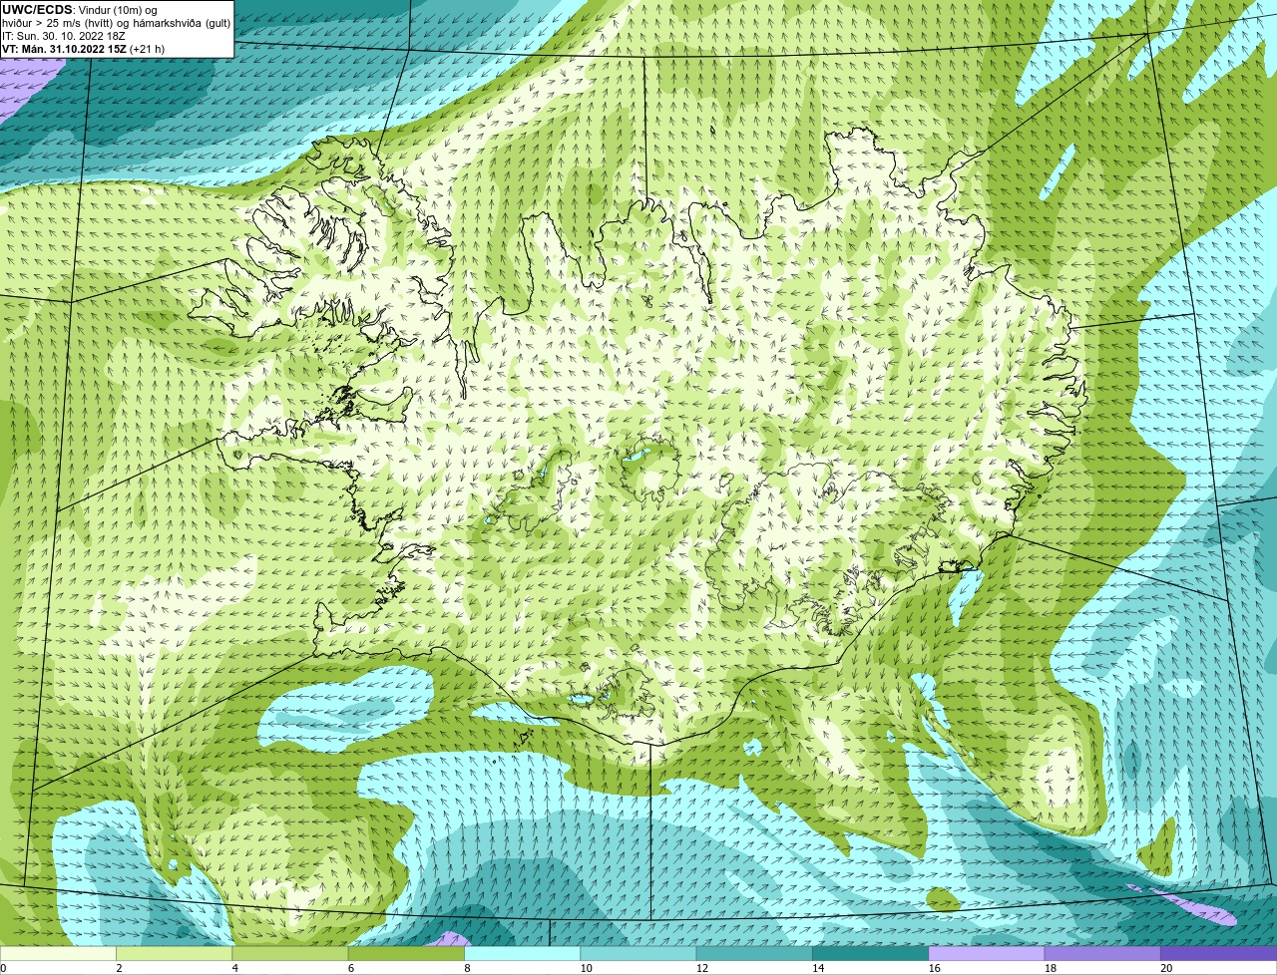The height and width of the screenshot is (975, 1277).
Task: Click the scale label "20"
Action: click(x=1166, y=968)
